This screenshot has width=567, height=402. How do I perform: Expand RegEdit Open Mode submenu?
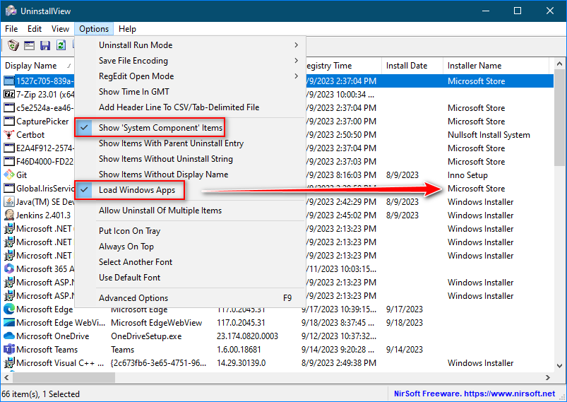click(190, 76)
